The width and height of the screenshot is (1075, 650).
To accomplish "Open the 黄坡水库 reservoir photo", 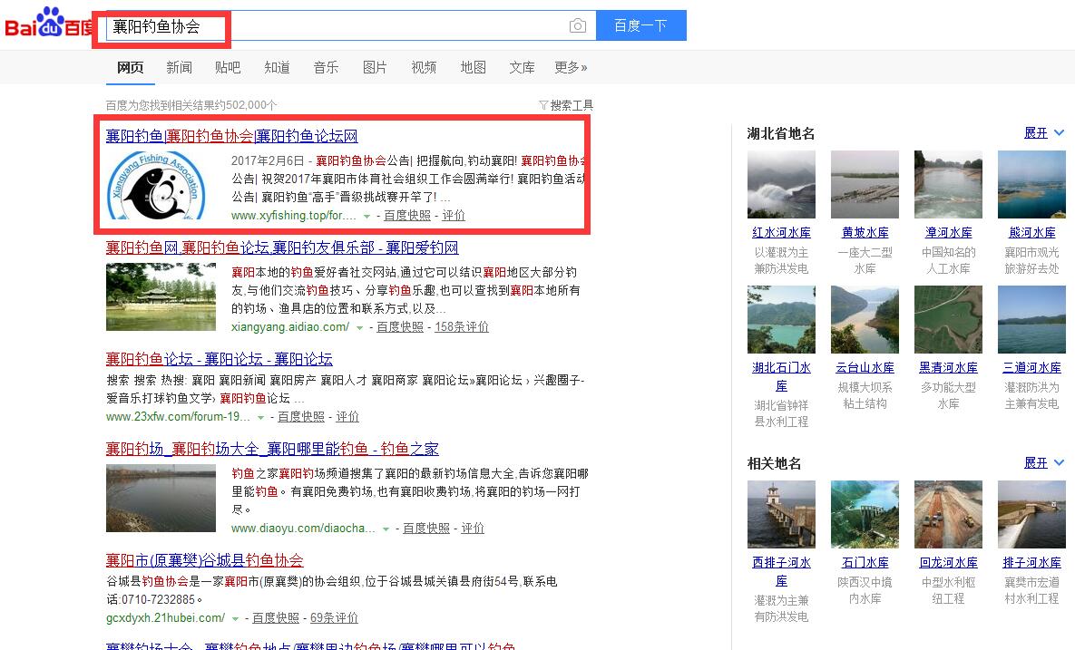I will [865, 185].
